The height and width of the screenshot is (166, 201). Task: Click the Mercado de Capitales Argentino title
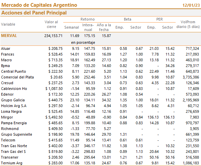pyautogui.click(x=39, y=5)
